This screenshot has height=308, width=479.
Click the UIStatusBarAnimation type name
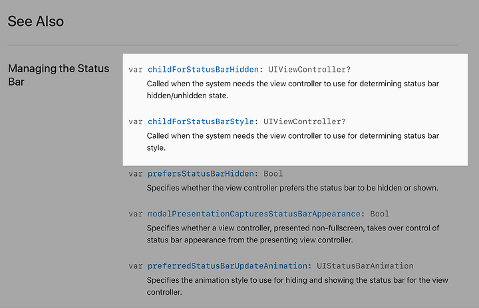(365, 266)
